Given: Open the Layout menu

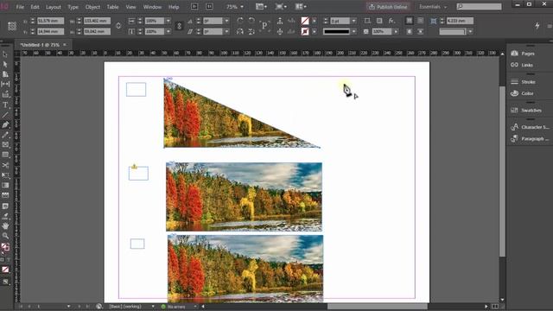Looking at the screenshot, I should (x=54, y=7).
